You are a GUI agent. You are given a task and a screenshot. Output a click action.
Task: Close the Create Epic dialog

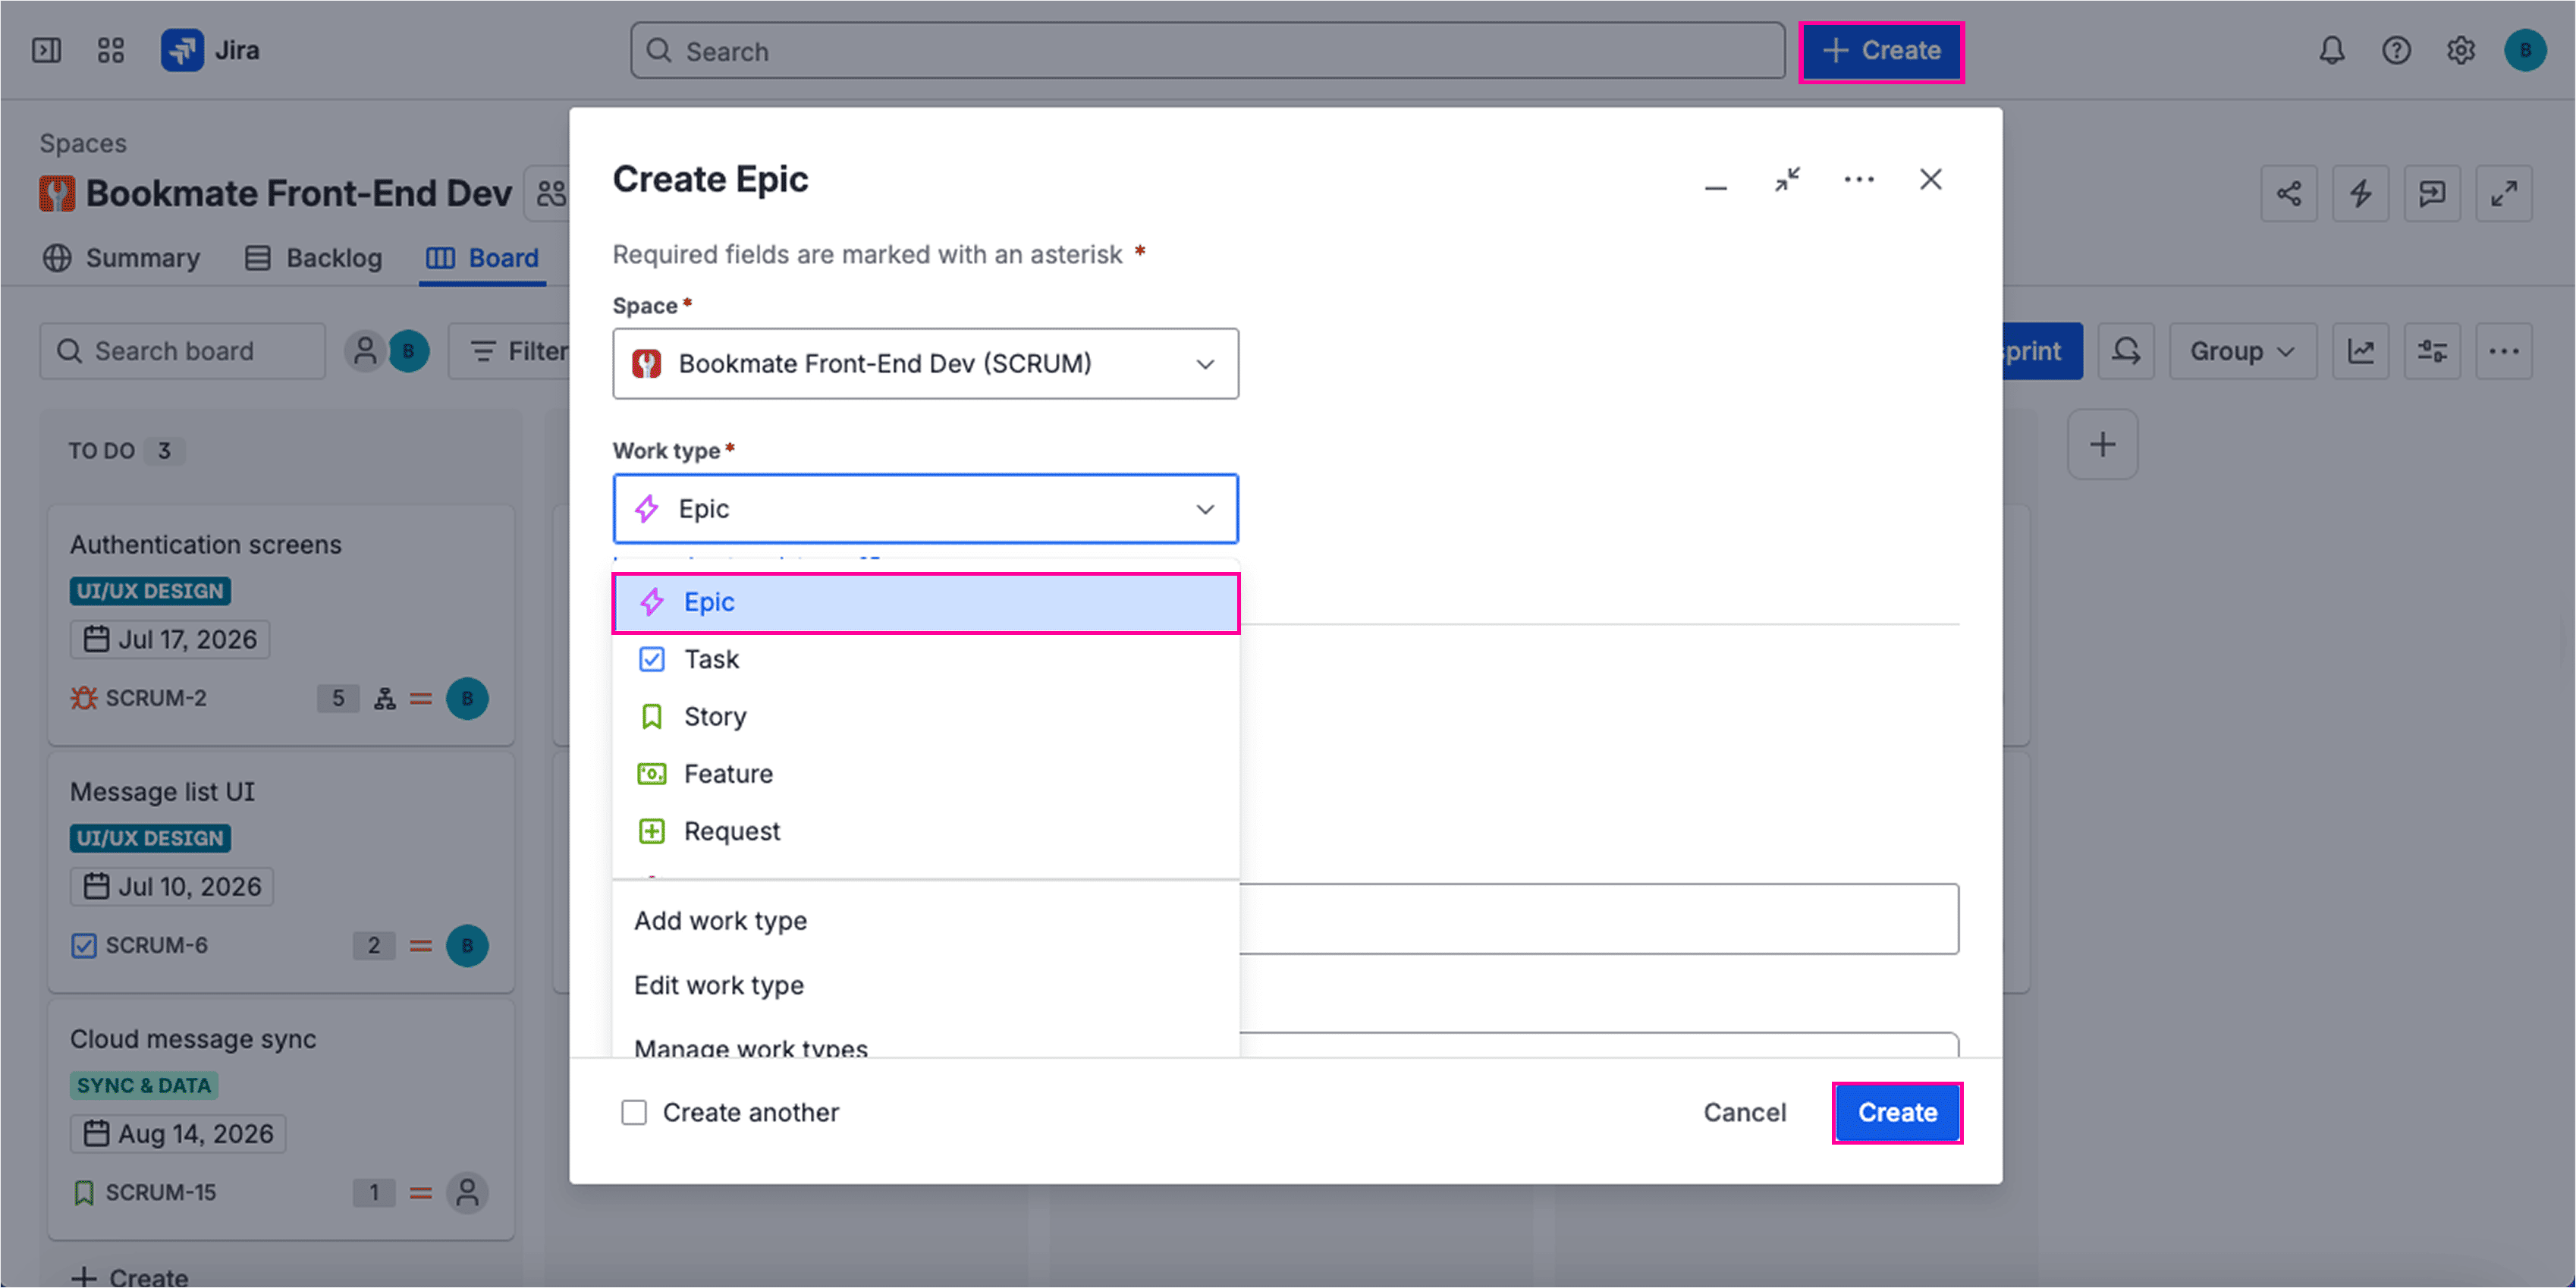pyautogui.click(x=1930, y=180)
